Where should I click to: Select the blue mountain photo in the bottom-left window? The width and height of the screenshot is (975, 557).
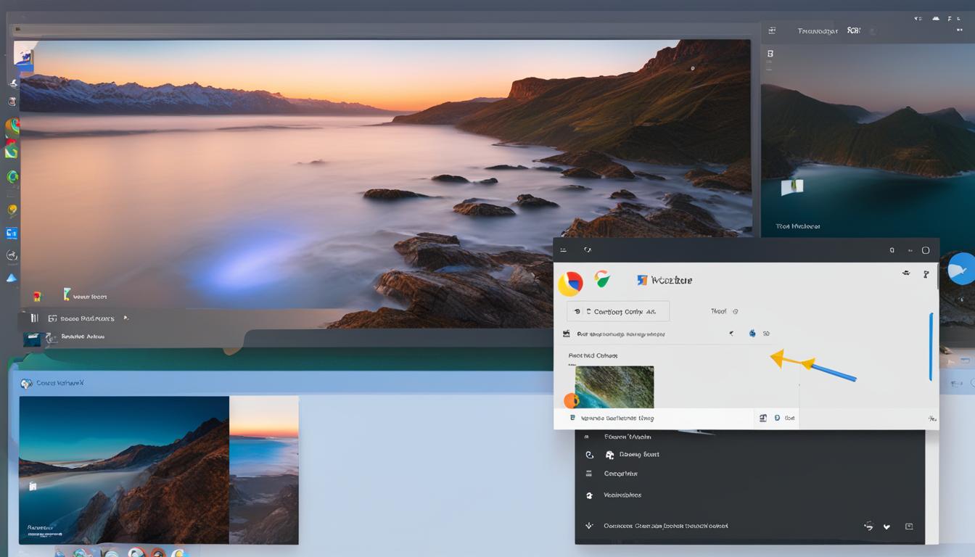(124, 470)
